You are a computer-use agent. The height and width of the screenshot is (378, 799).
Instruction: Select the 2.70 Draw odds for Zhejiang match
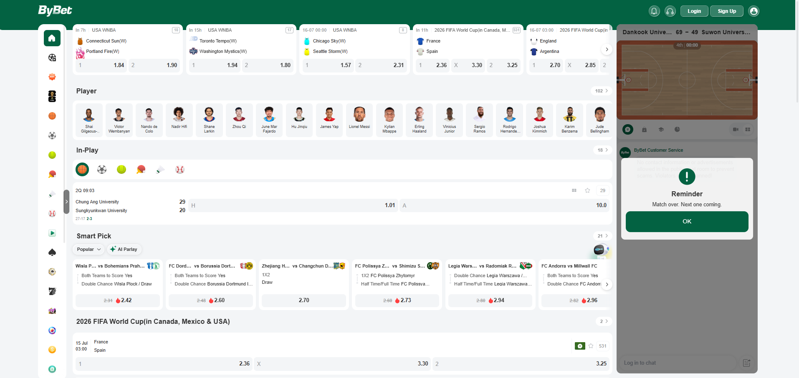point(304,300)
